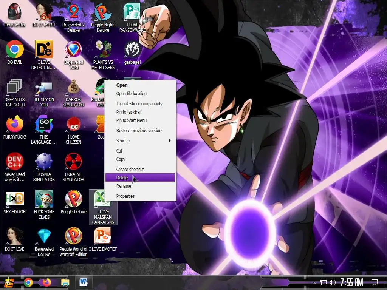Click Create shortcut in context menu

point(140,170)
